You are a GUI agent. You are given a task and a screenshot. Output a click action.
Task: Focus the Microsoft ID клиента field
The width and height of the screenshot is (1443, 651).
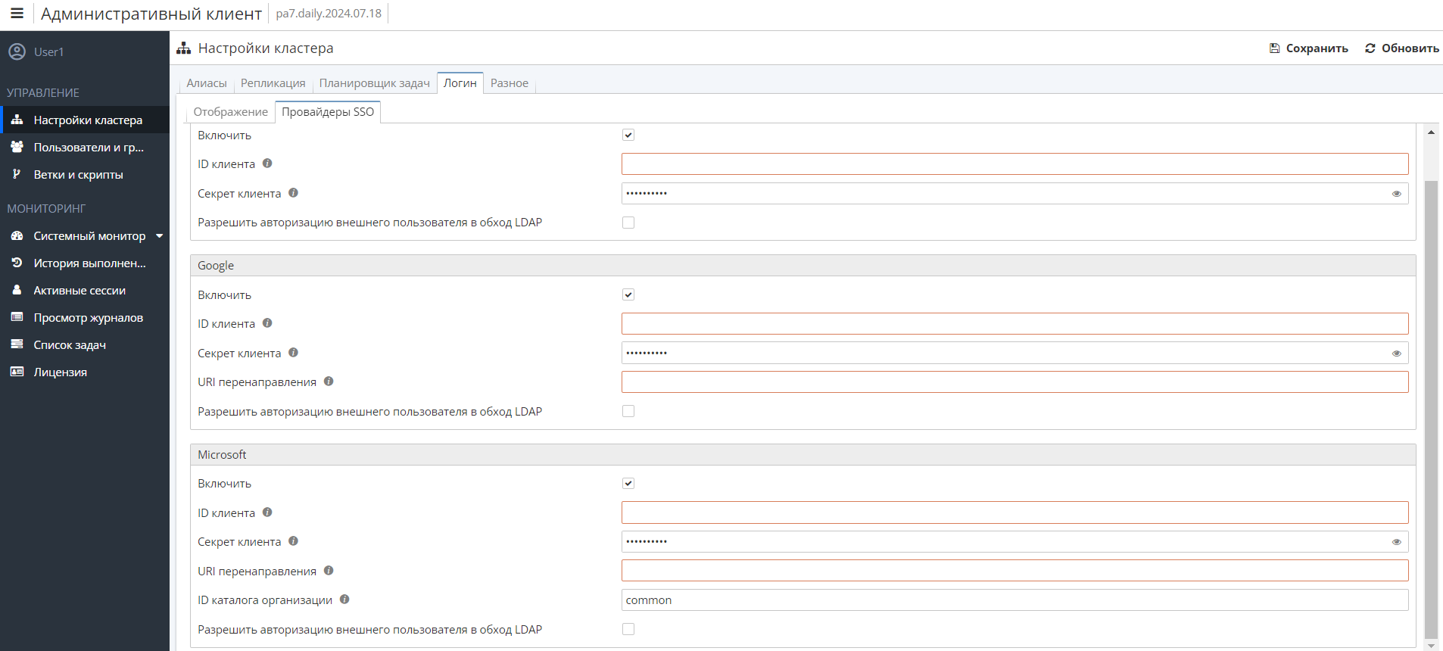[1014, 512]
